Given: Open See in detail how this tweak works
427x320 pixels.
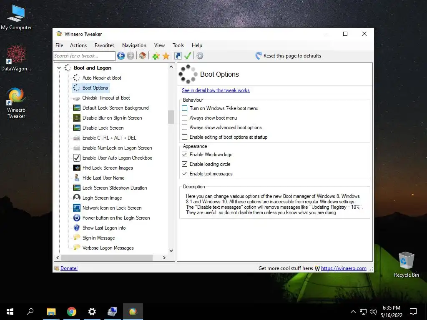Looking at the screenshot, I should click(216, 90).
